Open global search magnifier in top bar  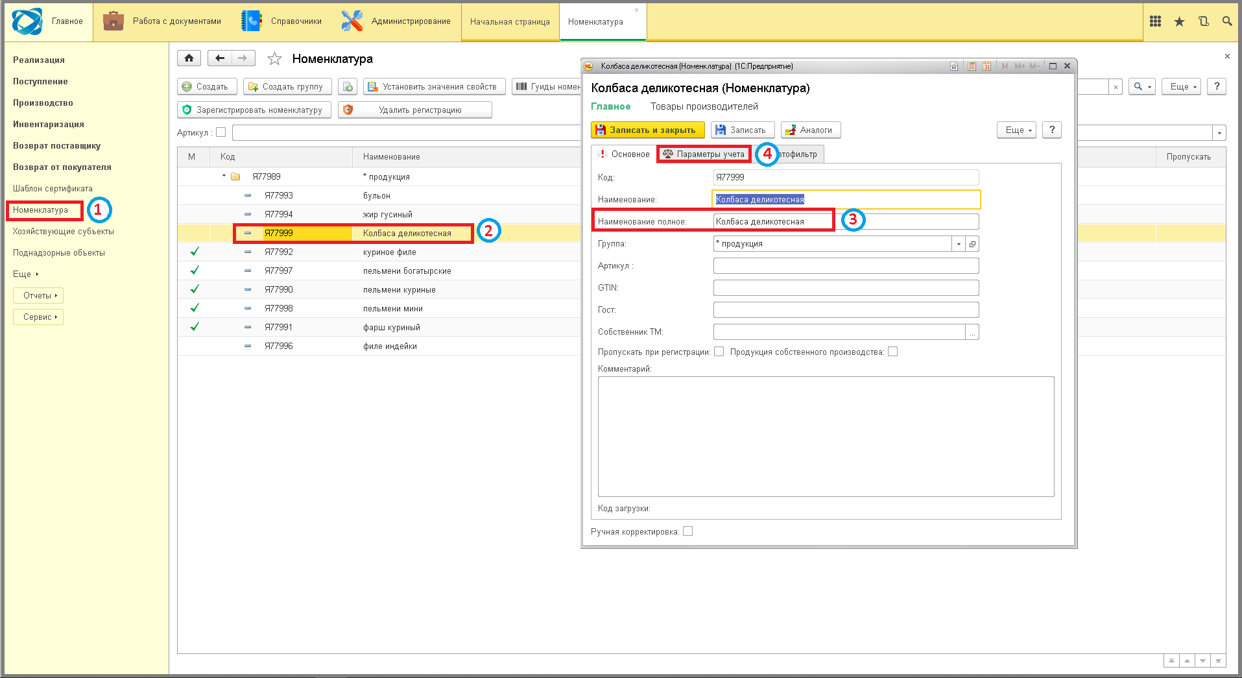click(1227, 21)
